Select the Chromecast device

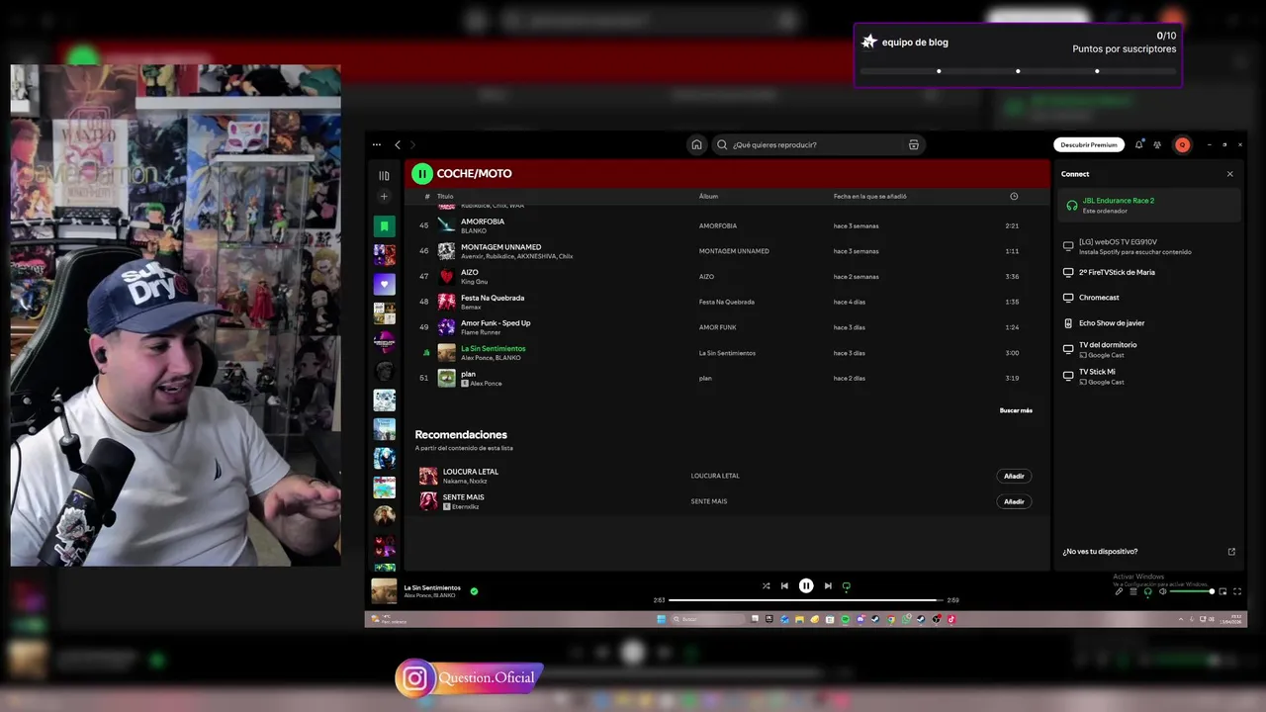[x=1148, y=298]
